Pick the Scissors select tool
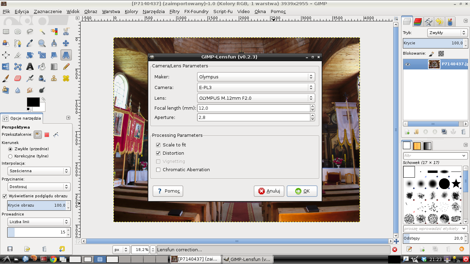The width and height of the screenshot is (470, 264). (66, 32)
